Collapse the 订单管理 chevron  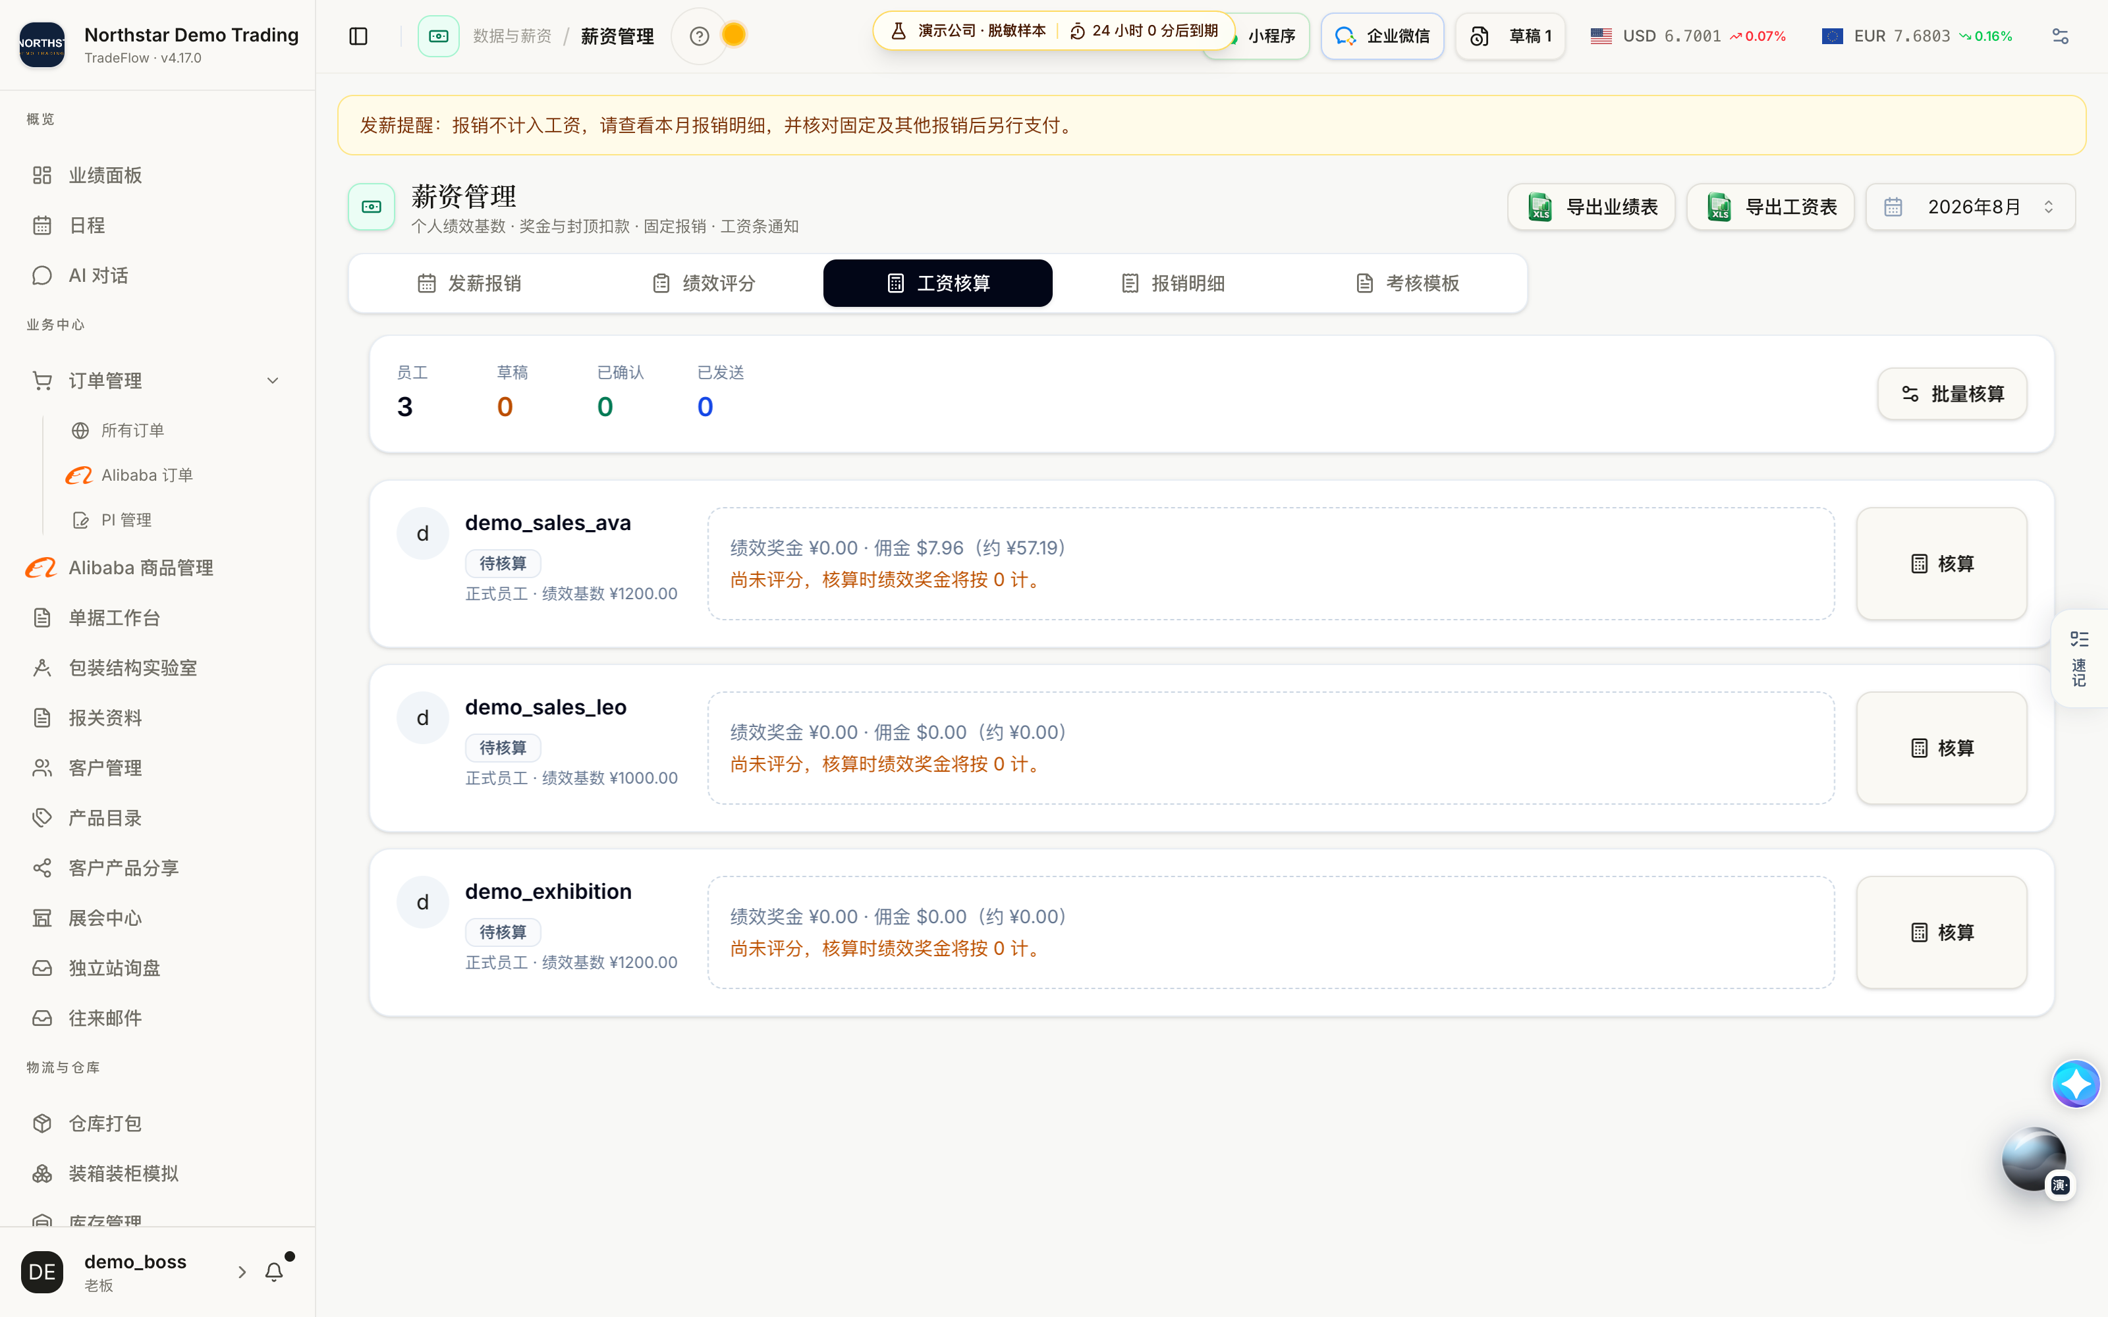pos(273,381)
